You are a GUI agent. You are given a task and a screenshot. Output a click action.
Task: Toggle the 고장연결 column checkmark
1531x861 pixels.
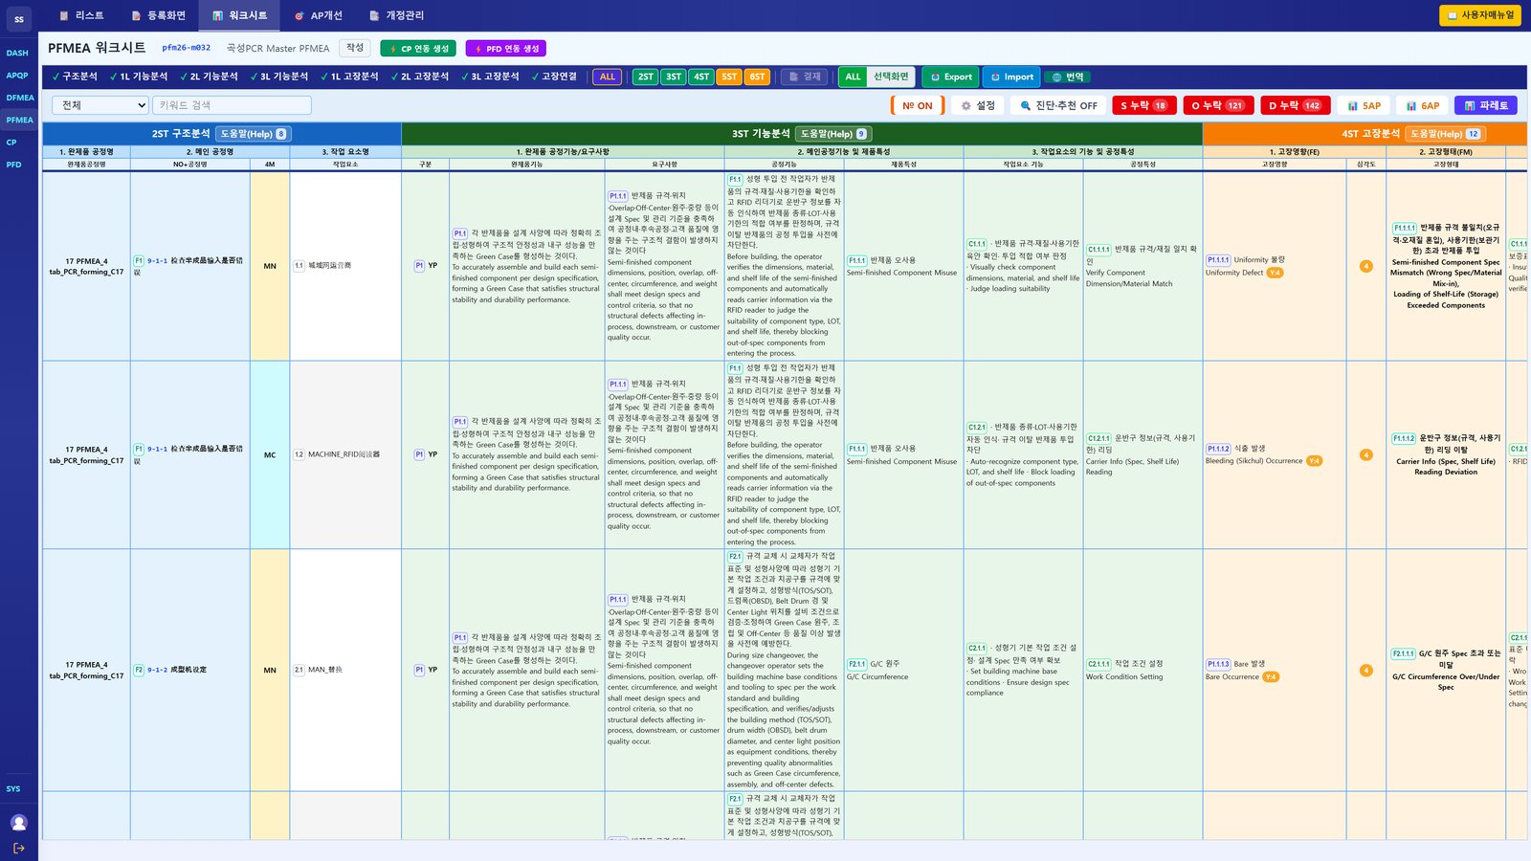click(x=554, y=77)
